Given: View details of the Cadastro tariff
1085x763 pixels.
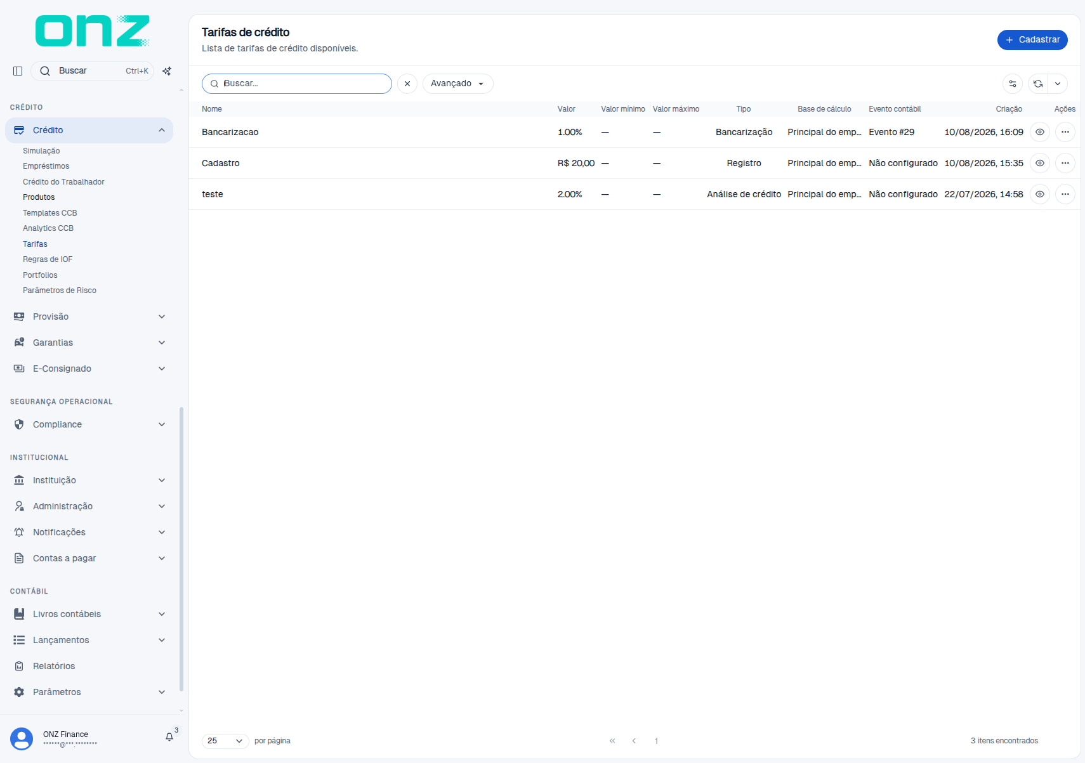Looking at the screenshot, I should pos(1040,163).
